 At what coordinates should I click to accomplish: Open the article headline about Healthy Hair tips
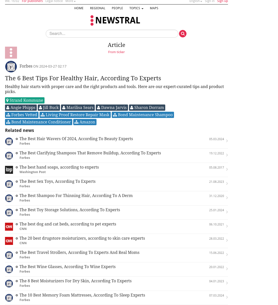click(x=83, y=78)
